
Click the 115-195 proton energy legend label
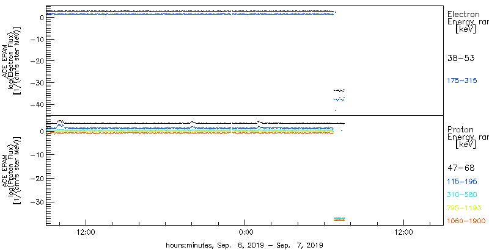[462, 181]
